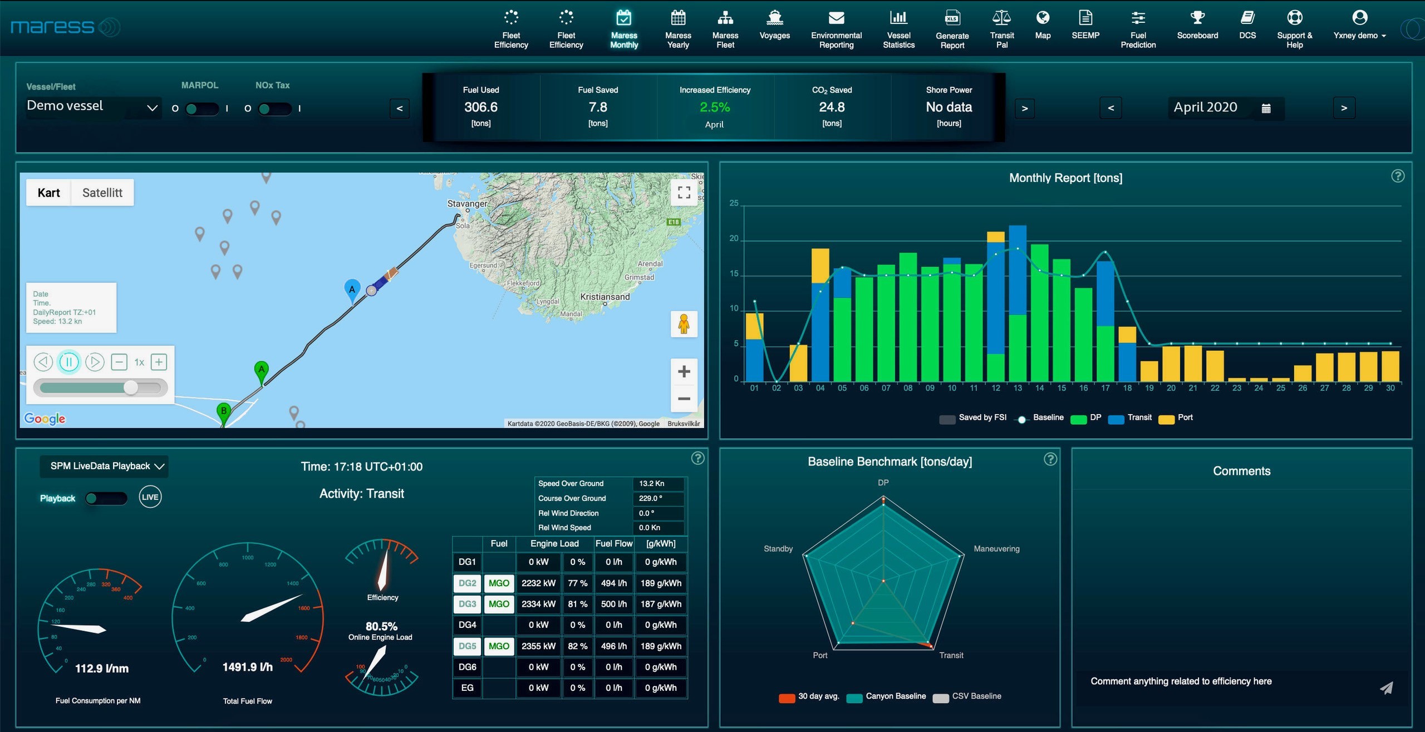This screenshot has width=1425, height=732.
Task: Toggle the NOx Tax switch
Action: (x=274, y=109)
